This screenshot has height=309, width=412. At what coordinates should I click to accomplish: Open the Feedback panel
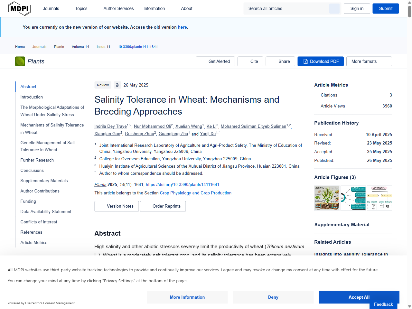(x=383, y=304)
